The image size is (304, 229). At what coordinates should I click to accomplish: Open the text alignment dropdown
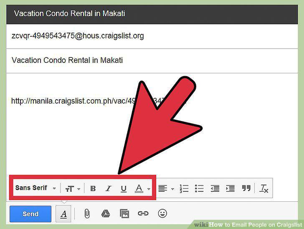tap(166, 188)
